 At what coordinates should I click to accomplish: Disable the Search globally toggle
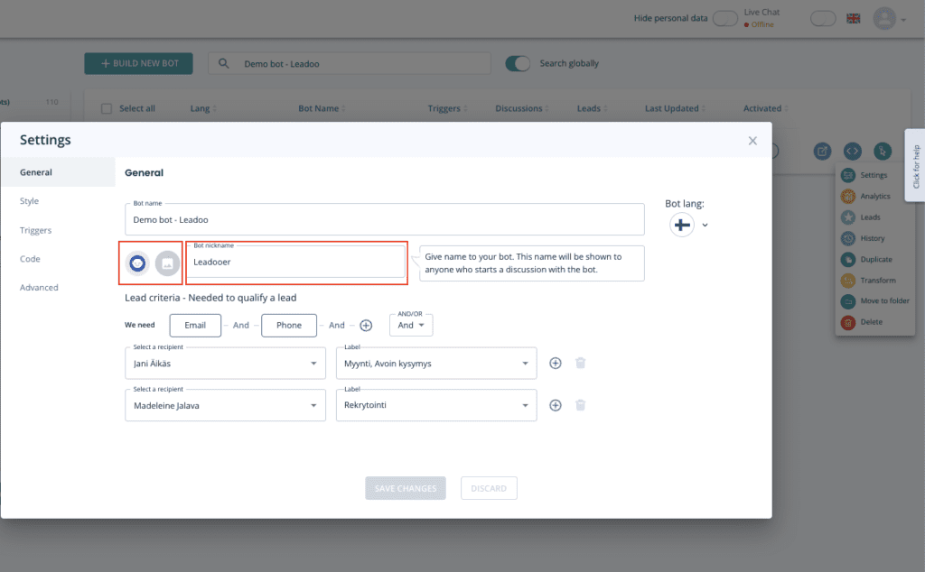[518, 63]
